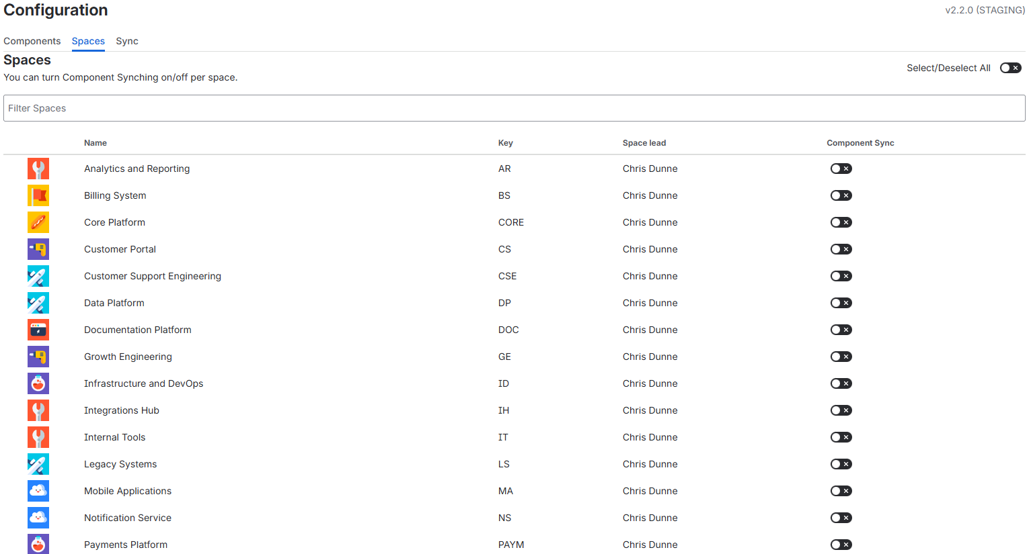
Task: Turn on Component Sync for Legacy Systems
Action: click(x=841, y=464)
